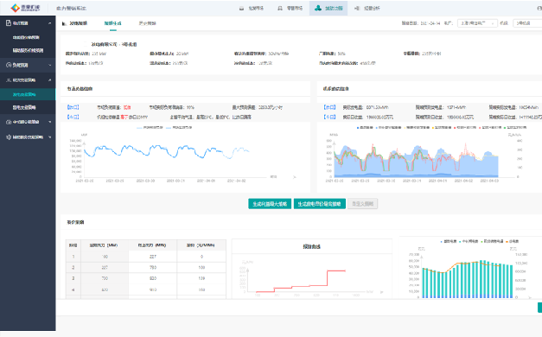Click the business analysis icon in top navigation
This screenshot has width=542, height=337.
tap(357, 9)
